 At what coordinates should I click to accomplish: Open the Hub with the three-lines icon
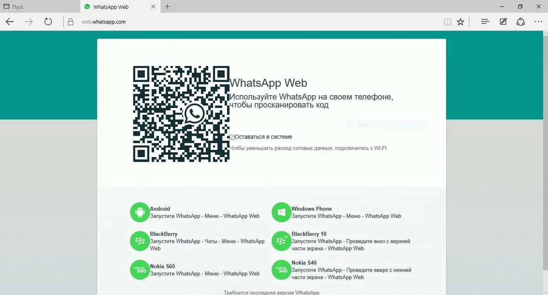(x=485, y=21)
